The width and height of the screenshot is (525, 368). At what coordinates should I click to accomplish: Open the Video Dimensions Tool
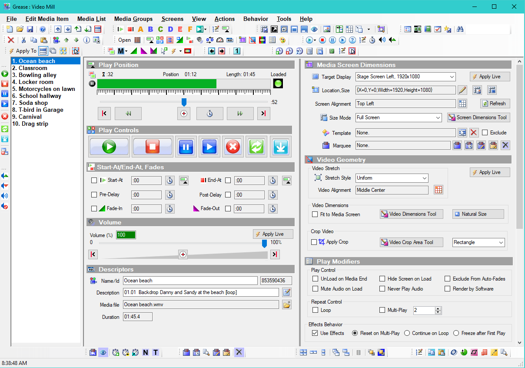pos(411,214)
